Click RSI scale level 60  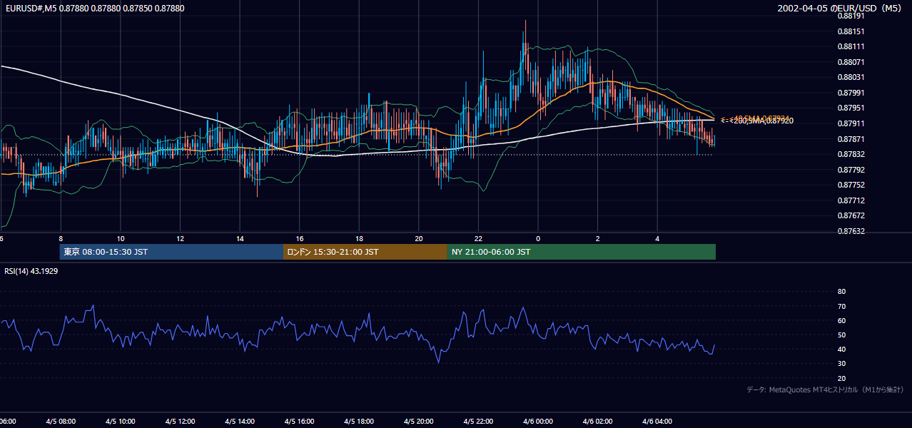[x=841, y=320]
